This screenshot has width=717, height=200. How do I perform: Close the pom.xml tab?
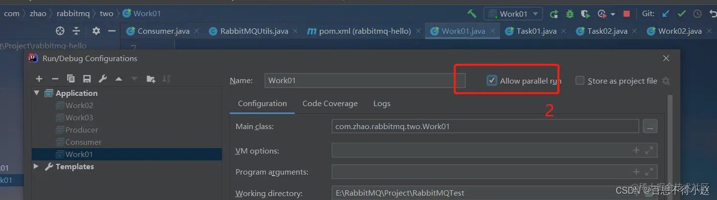tap(418, 31)
